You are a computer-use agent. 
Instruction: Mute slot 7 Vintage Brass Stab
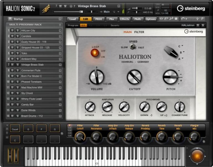pos(12,65)
